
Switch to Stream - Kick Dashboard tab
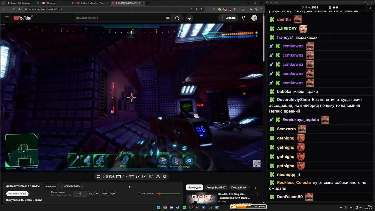tap(22, 3)
